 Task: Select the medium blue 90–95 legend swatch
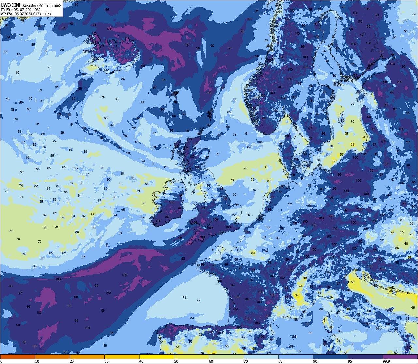(x=330, y=357)
